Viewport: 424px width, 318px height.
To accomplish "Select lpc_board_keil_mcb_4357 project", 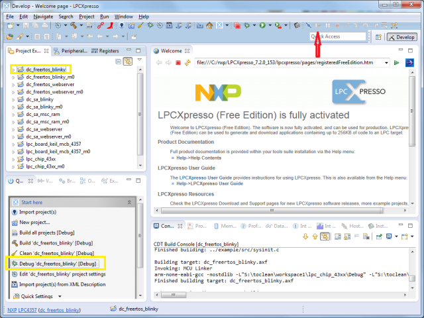I will click(x=53, y=144).
